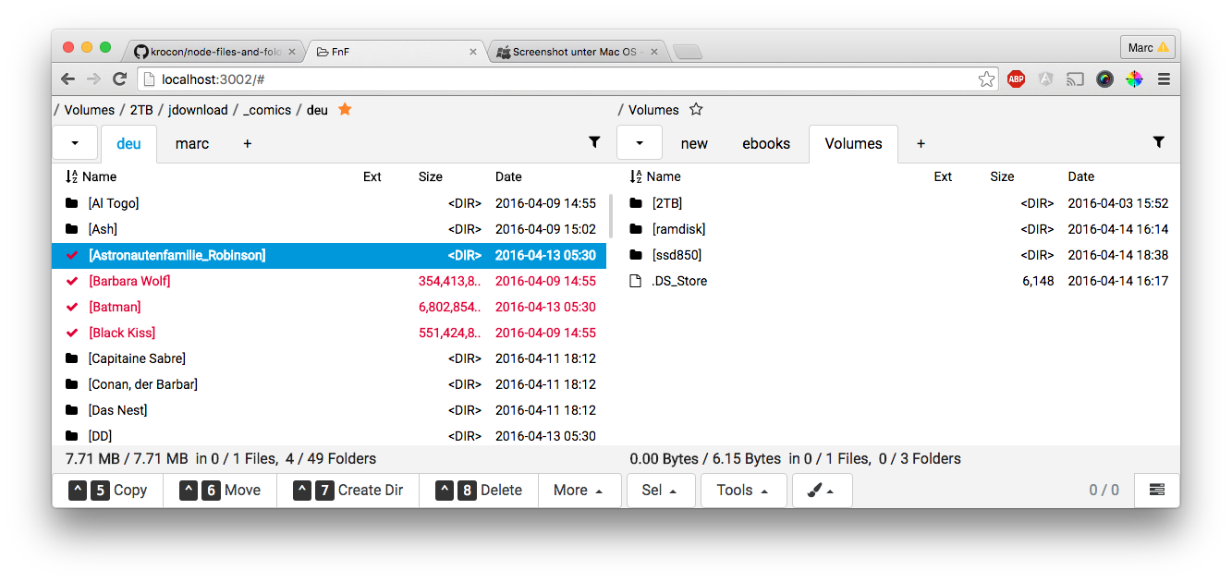Image resolution: width=1232 pixels, height=582 pixels.
Task: Click the [ramdisk] folder icon
Action: [x=635, y=229]
